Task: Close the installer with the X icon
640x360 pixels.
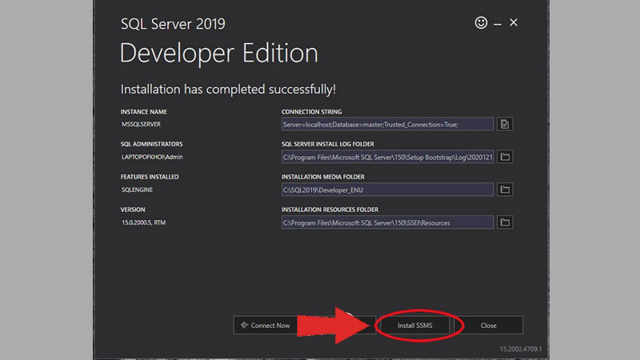Action: [x=514, y=23]
